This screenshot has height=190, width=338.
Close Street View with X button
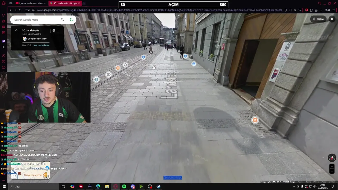332,19
